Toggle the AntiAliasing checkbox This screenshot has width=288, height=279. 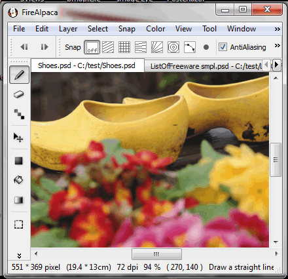click(223, 47)
